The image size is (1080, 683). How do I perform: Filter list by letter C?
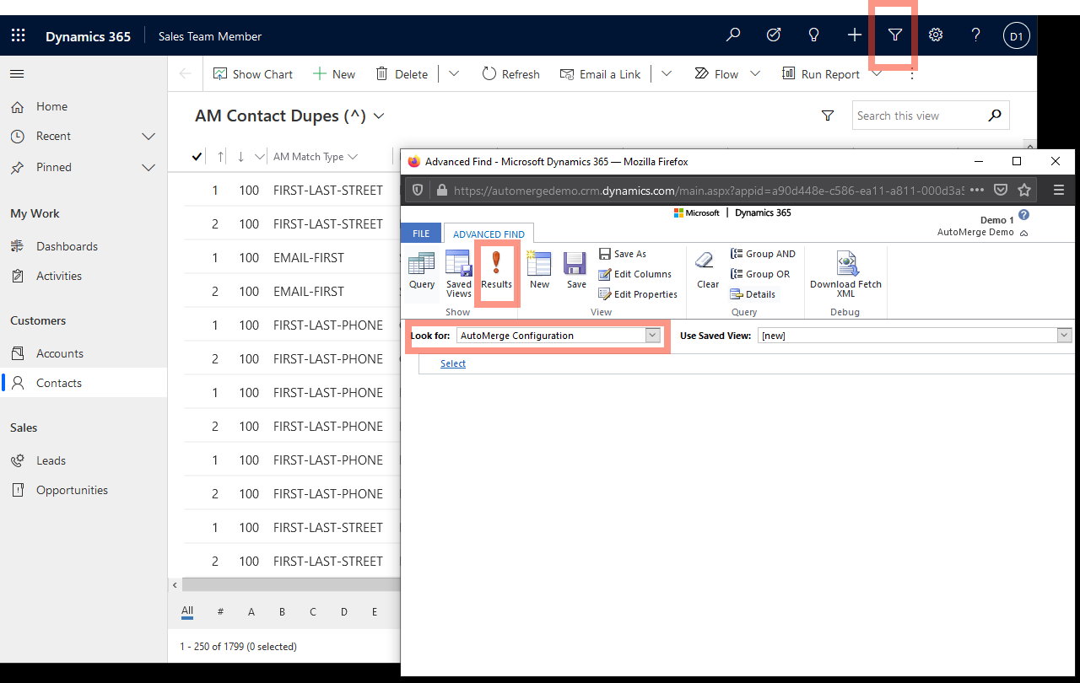pos(313,612)
